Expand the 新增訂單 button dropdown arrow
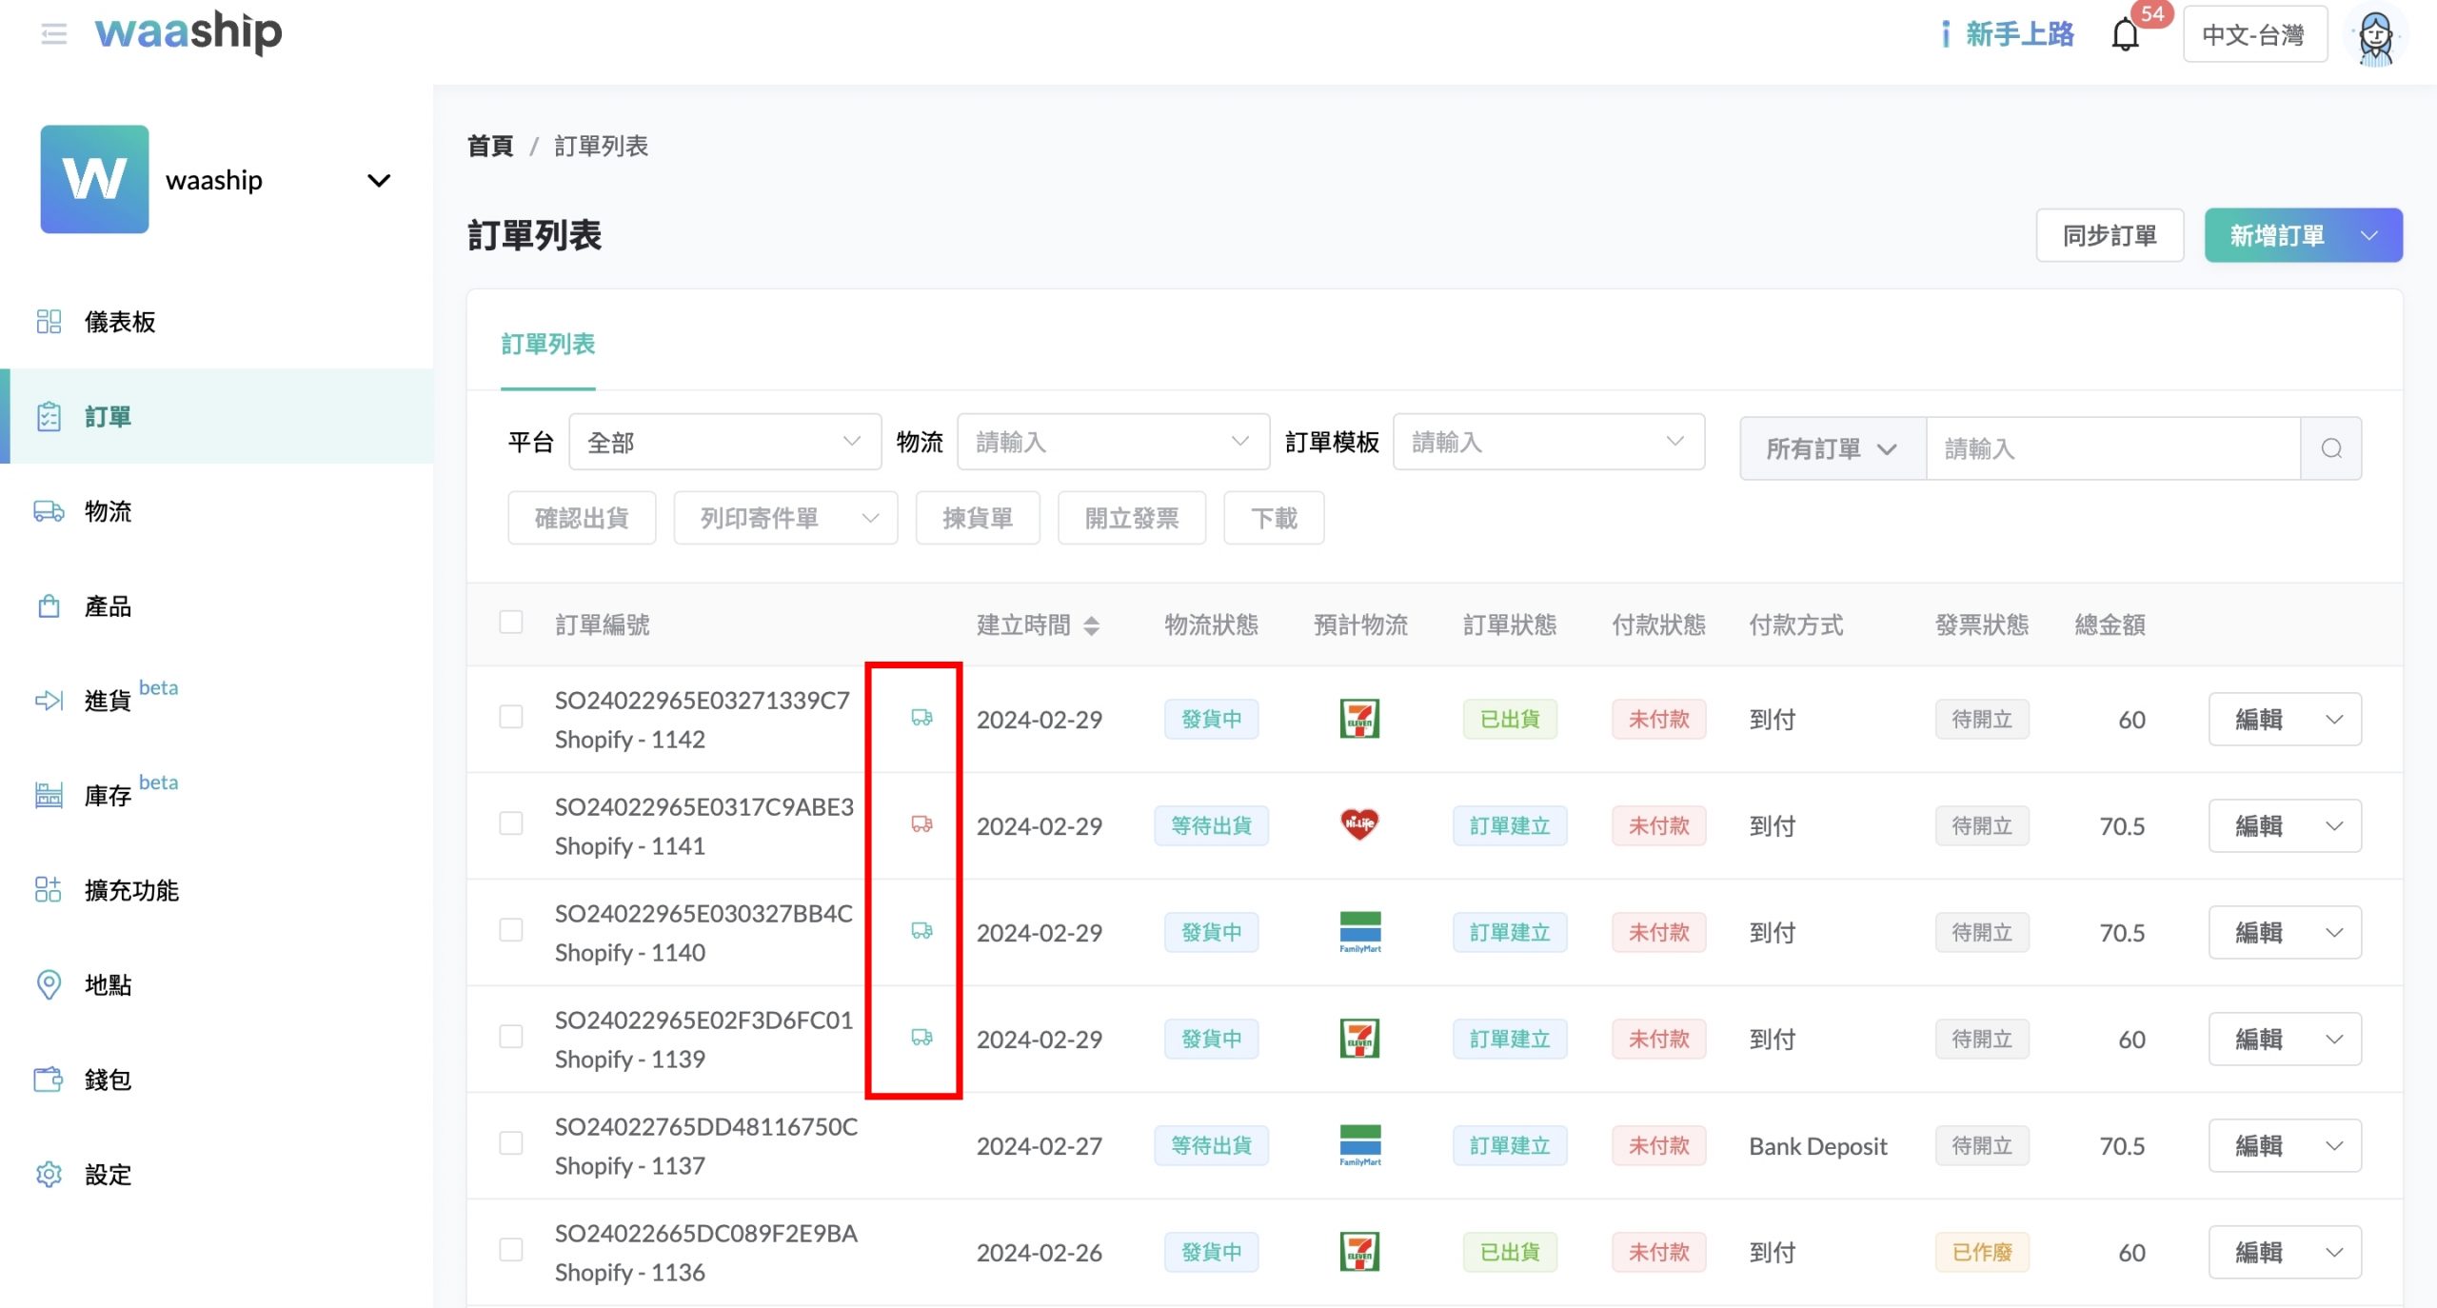 point(2369,236)
